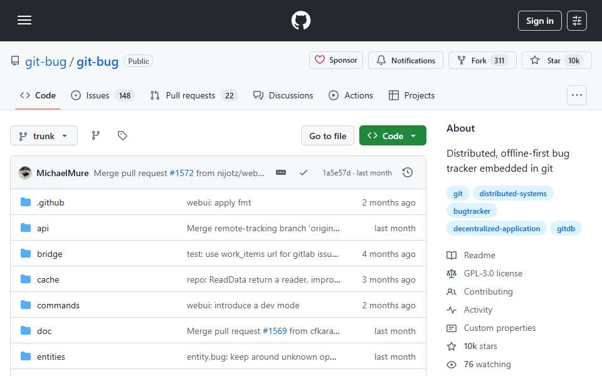Screen dimensions: 602x376
Task: Open 'entity,bug: keep around unknown op' commit
Action: [261, 357]
